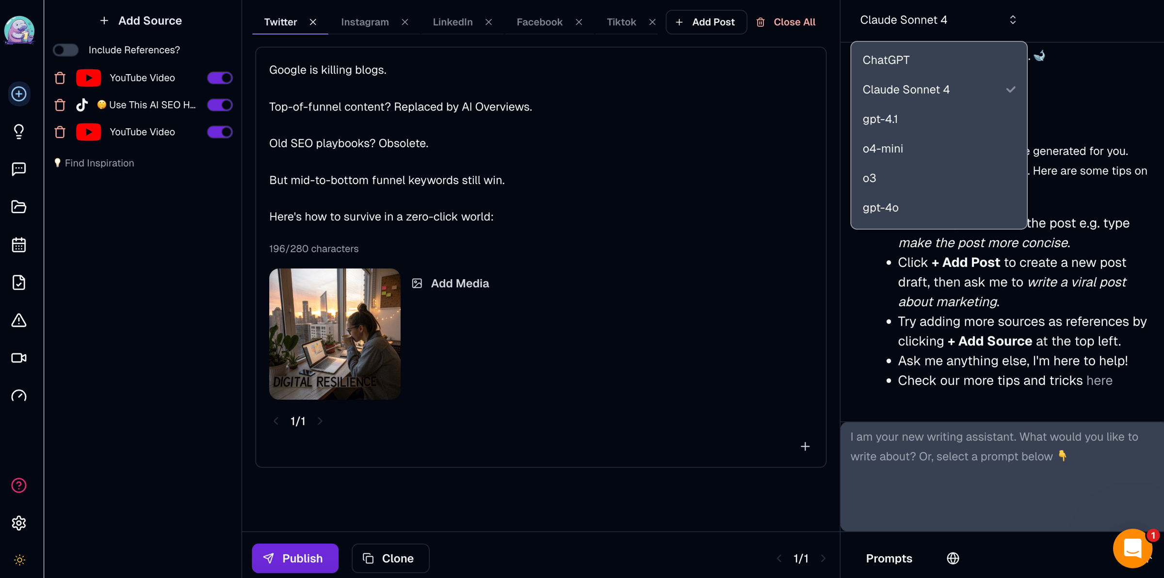Click the Add Media button
Screen dimensions: 1164x578
(x=451, y=283)
